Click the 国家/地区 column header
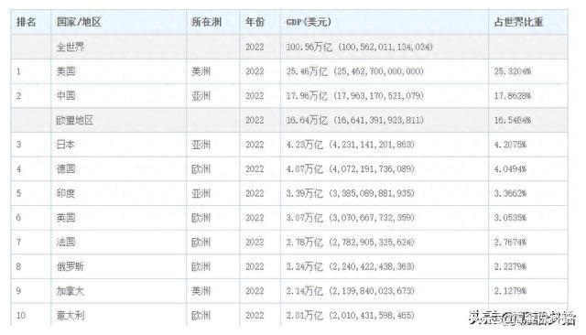 (x=79, y=22)
